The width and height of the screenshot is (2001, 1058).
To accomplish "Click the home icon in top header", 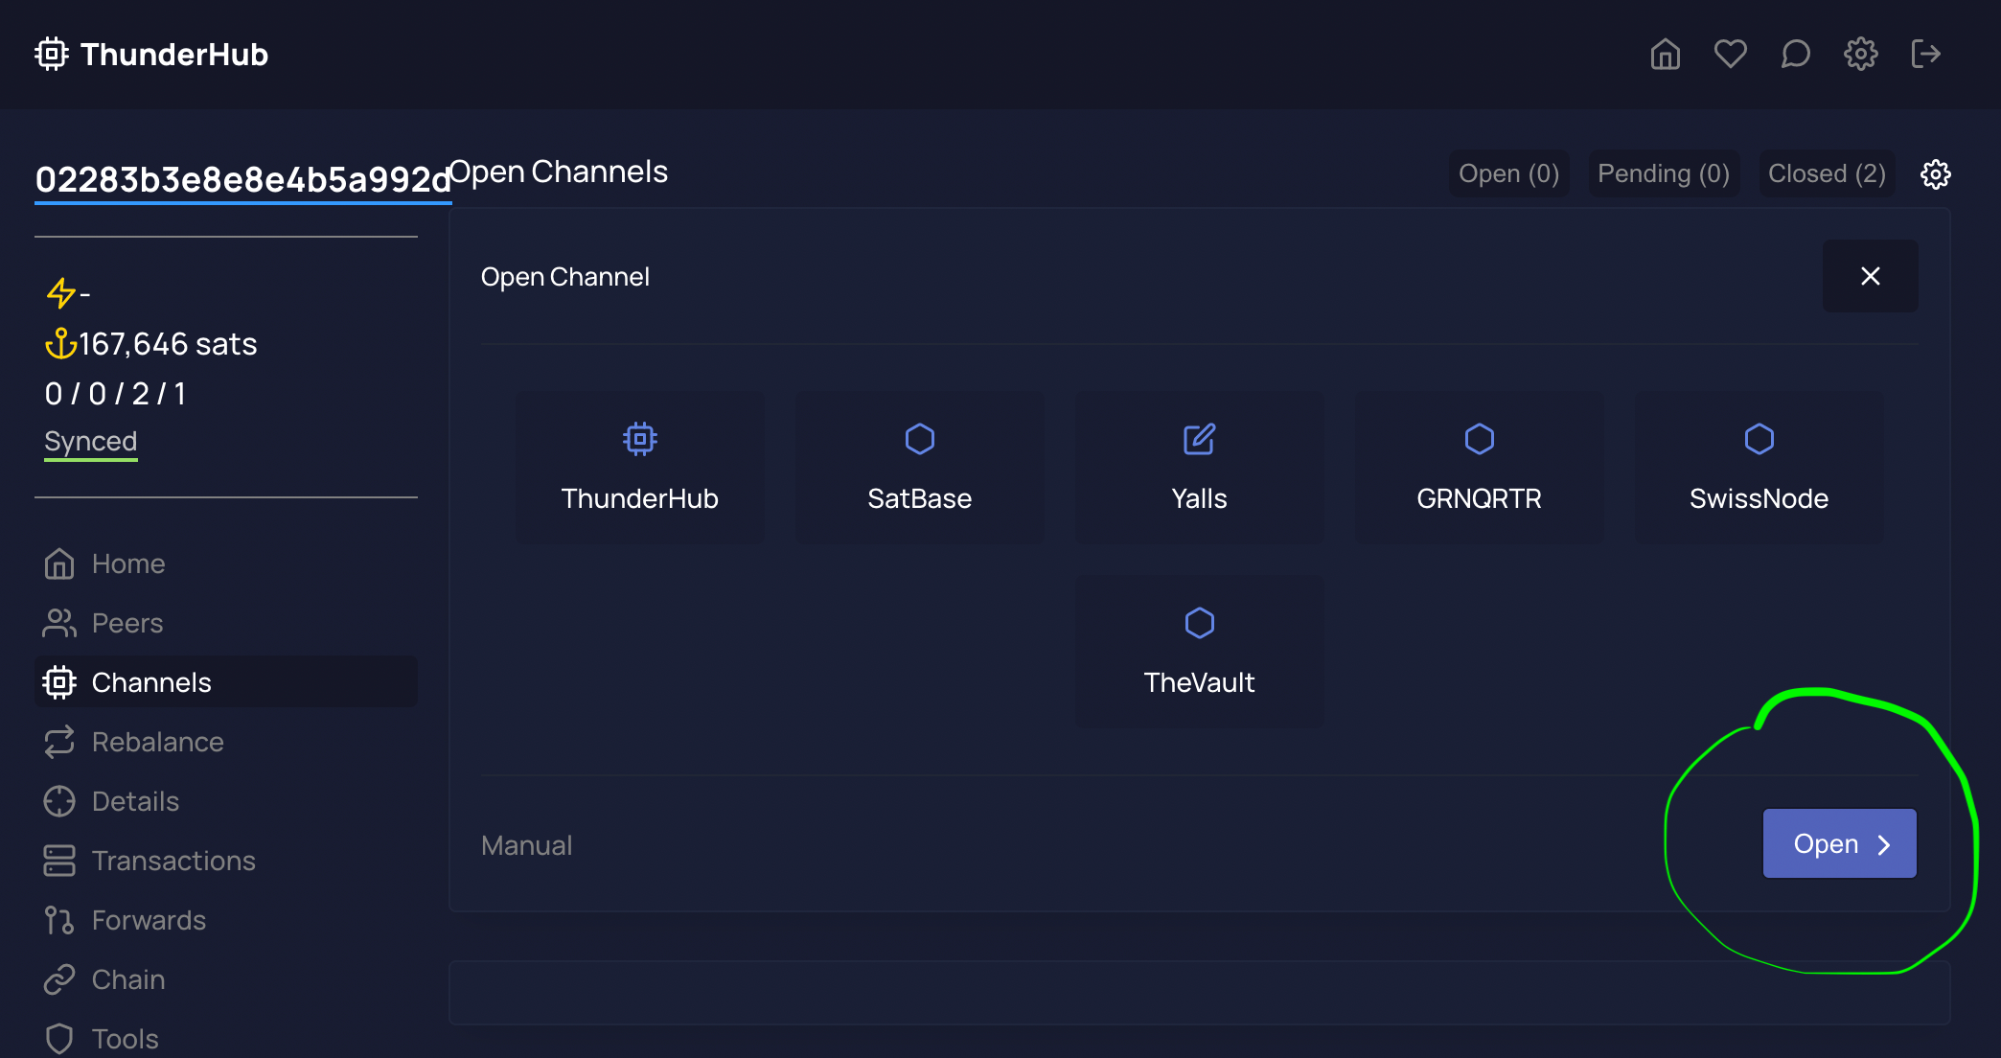I will (x=1665, y=55).
